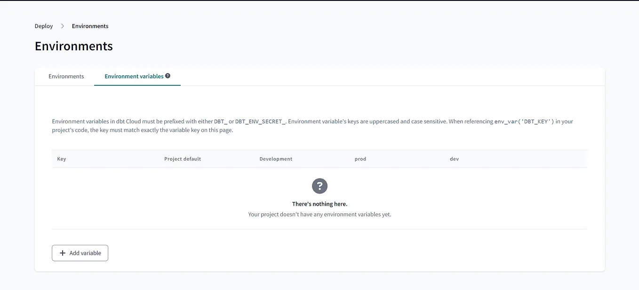Click the Environments page title
639x290 pixels.
pos(73,46)
